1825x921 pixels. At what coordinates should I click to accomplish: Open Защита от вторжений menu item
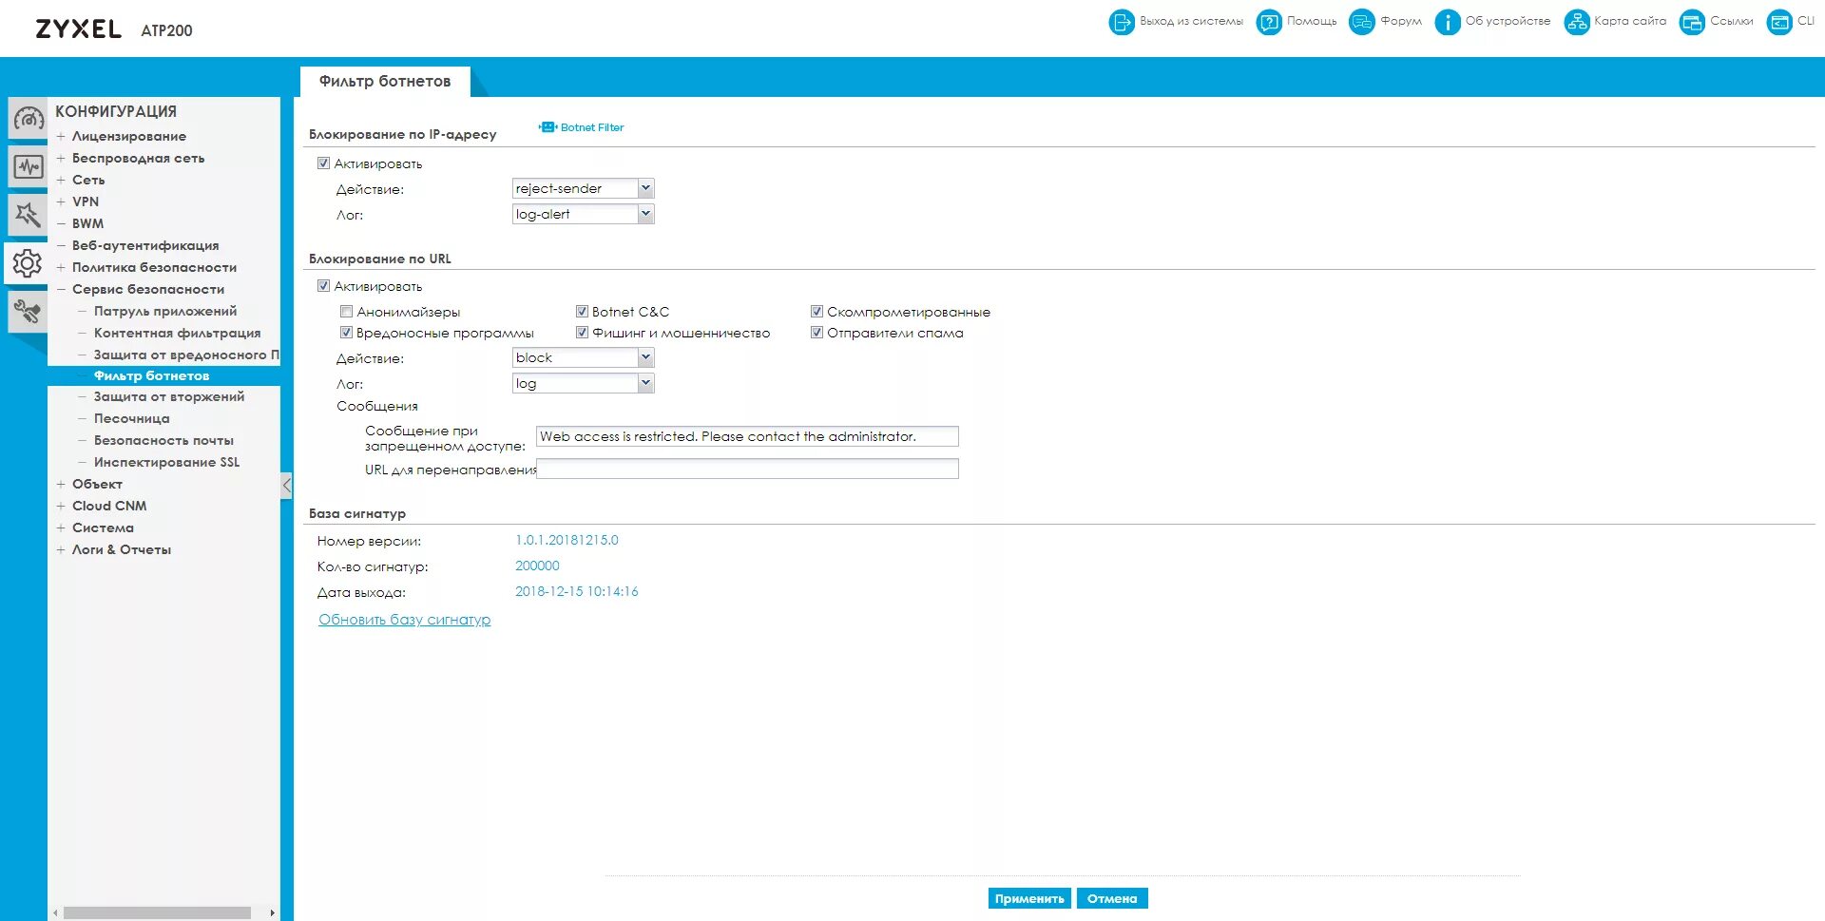(x=169, y=396)
